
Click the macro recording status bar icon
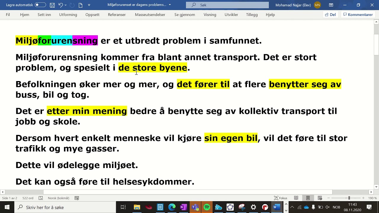[77, 198]
